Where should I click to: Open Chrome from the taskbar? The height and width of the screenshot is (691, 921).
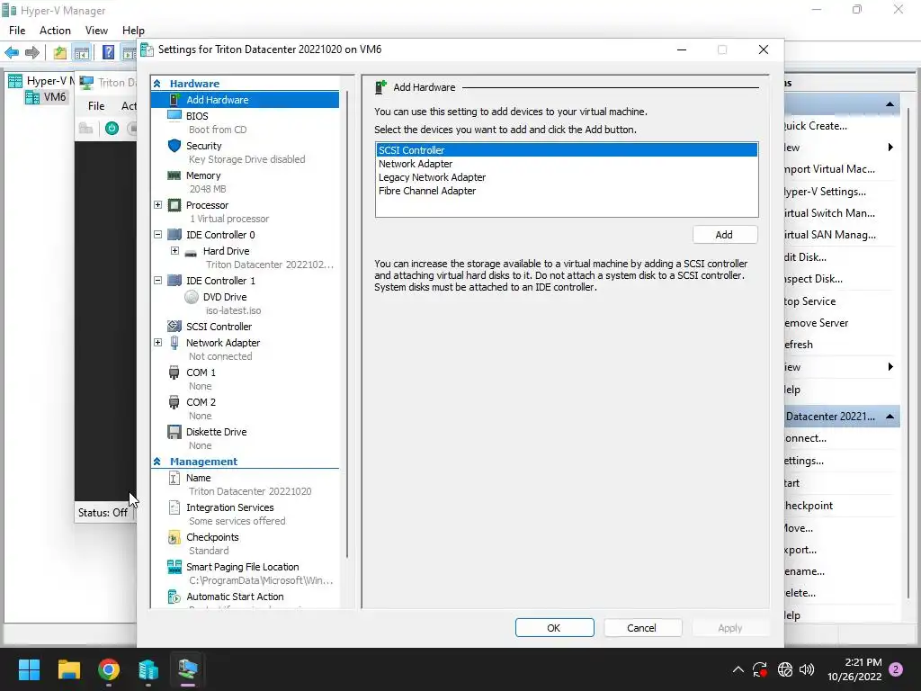pos(109,669)
